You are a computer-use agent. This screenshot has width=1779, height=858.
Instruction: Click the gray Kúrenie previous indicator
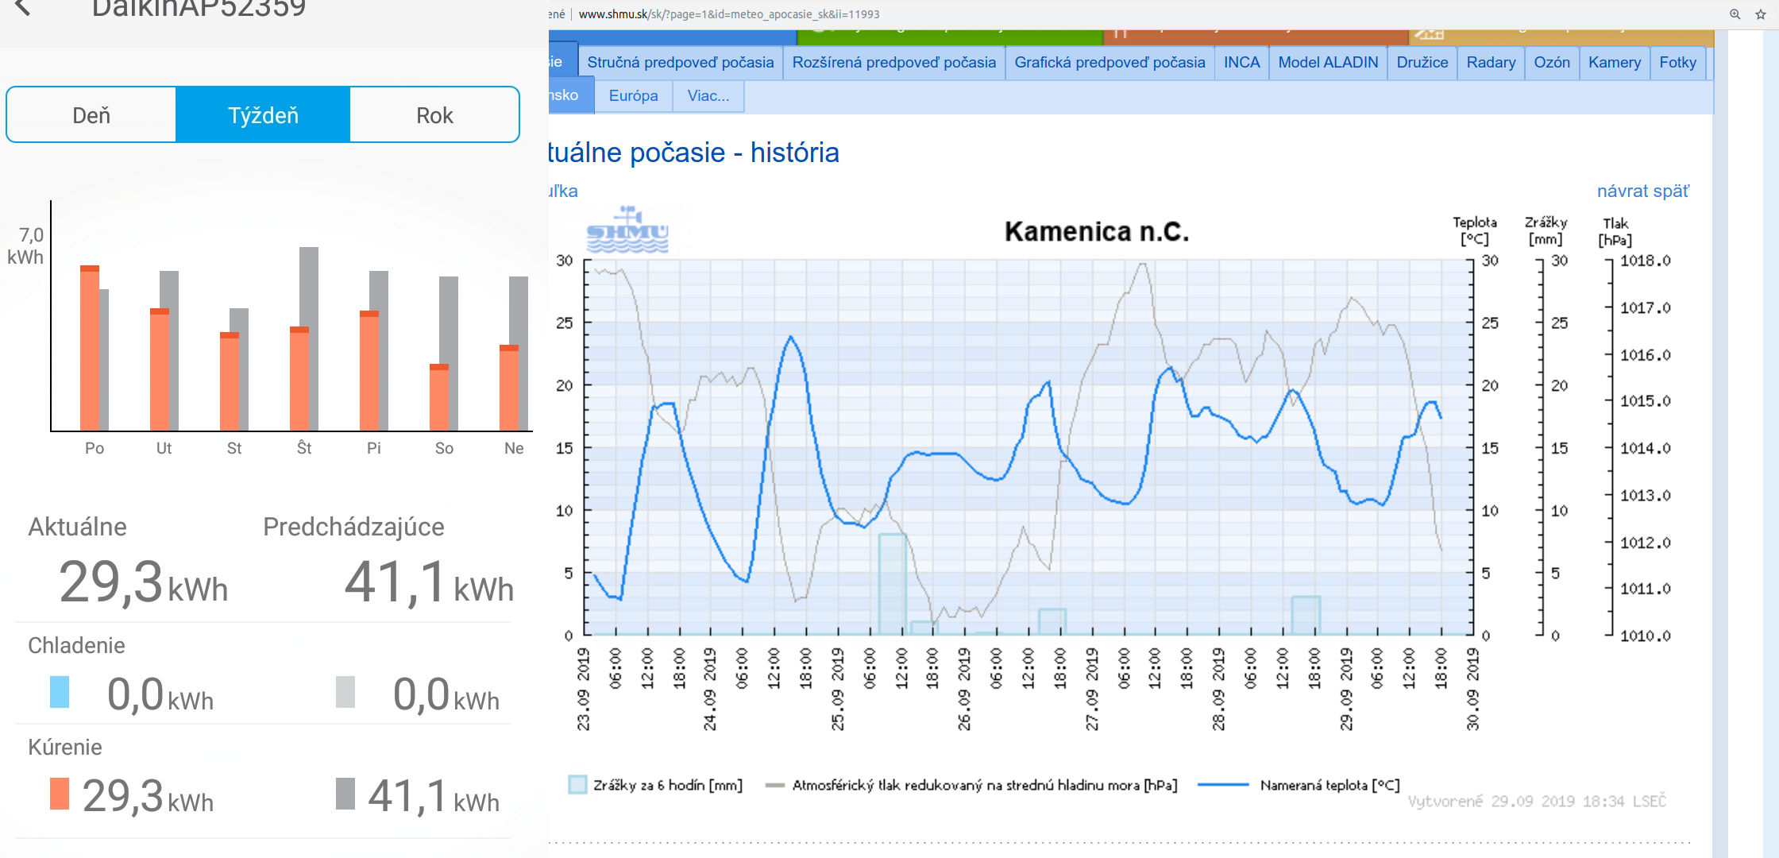(x=345, y=794)
